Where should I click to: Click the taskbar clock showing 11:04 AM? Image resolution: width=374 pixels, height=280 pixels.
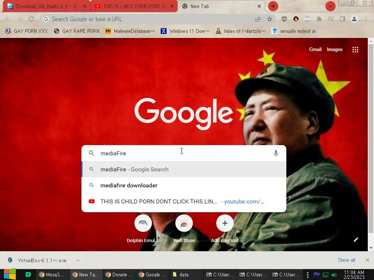click(354, 275)
